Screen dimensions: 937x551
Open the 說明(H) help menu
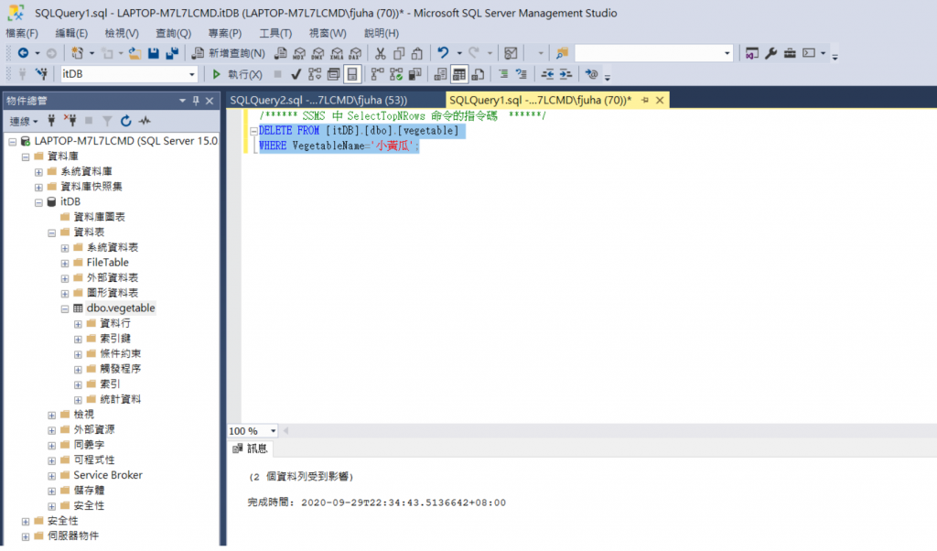[382, 34]
